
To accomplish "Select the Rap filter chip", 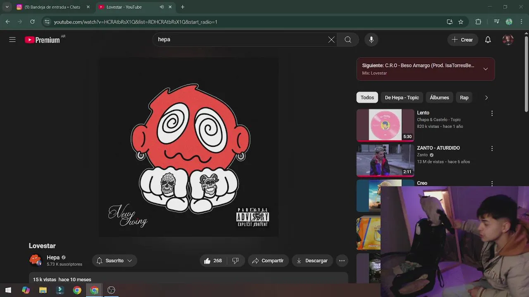I will coord(464,98).
